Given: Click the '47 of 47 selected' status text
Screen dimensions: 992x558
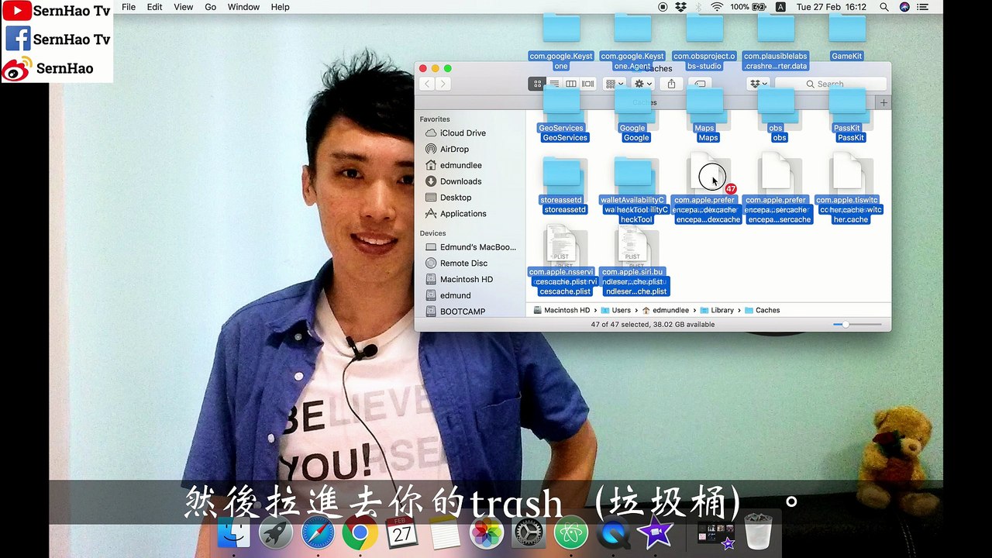Looking at the screenshot, I should click(x=653, y=325).
